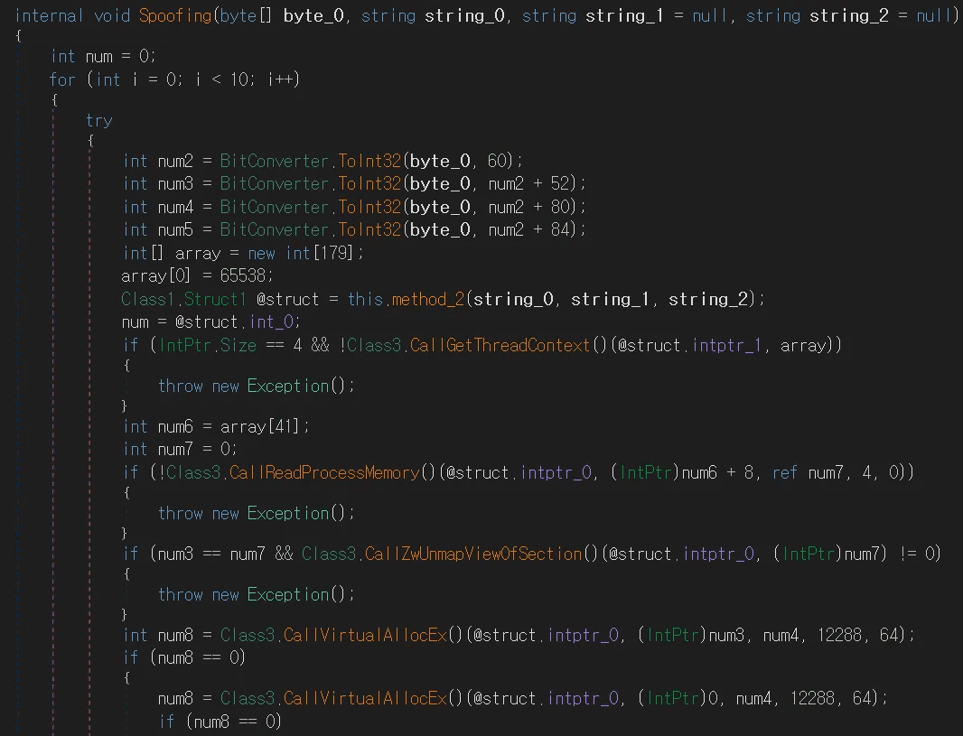This screenshot has height=736, width=963.
Task: Open the method_2 call definition
Action: 427,299
